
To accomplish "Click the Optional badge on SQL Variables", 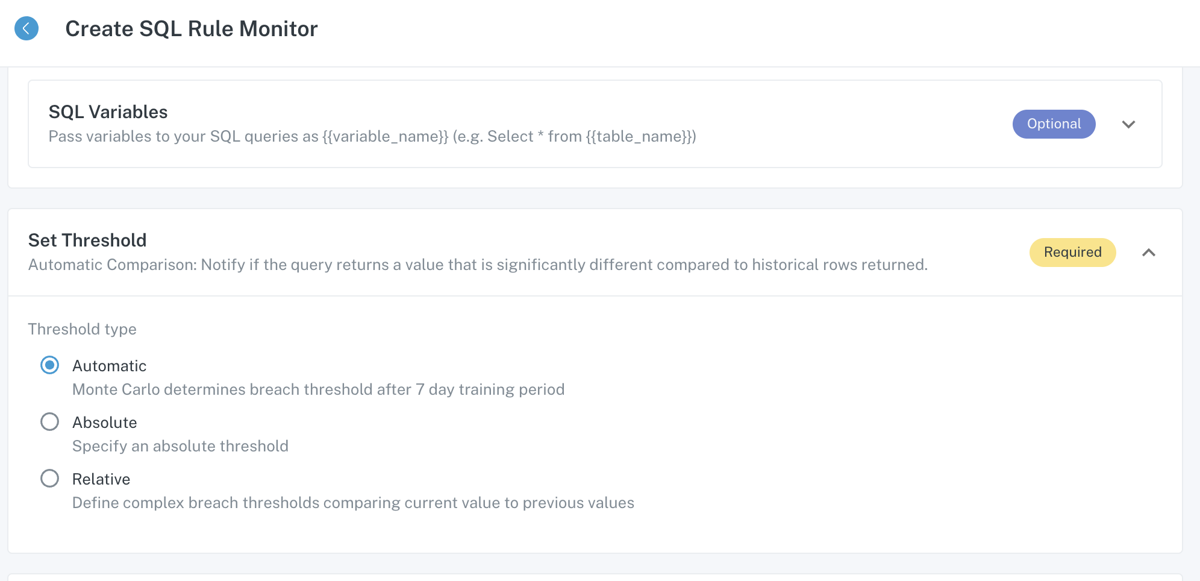I will 1054,124.
